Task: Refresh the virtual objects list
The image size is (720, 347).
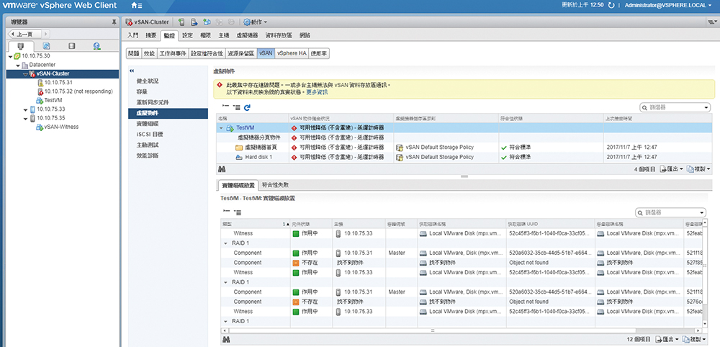Action: pyautogui.click(x=247, y=107)
